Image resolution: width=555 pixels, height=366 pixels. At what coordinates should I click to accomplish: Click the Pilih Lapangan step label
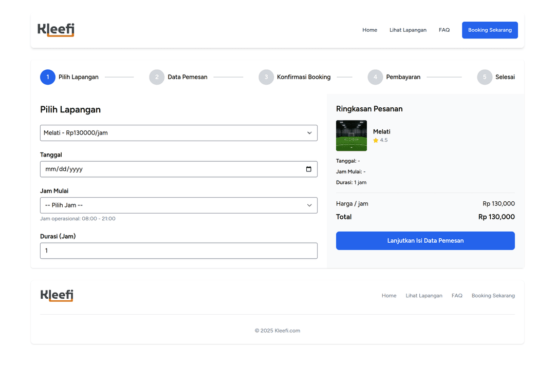click(x=79, y=77)
